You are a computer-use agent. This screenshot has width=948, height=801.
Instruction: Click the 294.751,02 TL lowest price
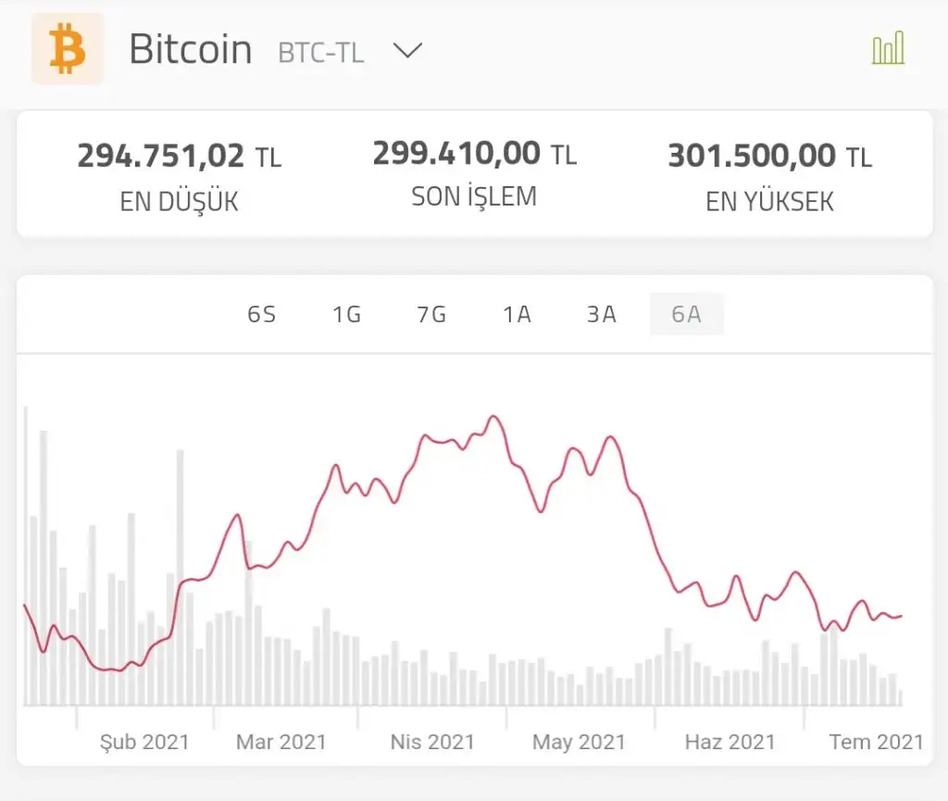(x=179, y=156)
